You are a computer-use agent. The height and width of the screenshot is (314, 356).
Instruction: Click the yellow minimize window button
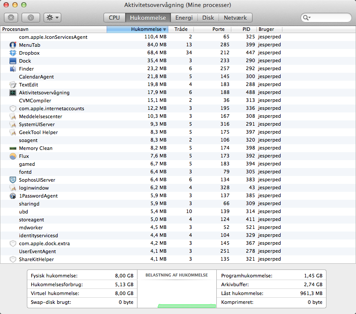tap(15, 5)
